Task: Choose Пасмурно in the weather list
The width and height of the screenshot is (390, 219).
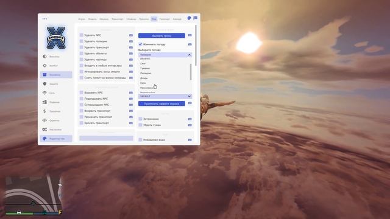Action: (x=146, y=73)
